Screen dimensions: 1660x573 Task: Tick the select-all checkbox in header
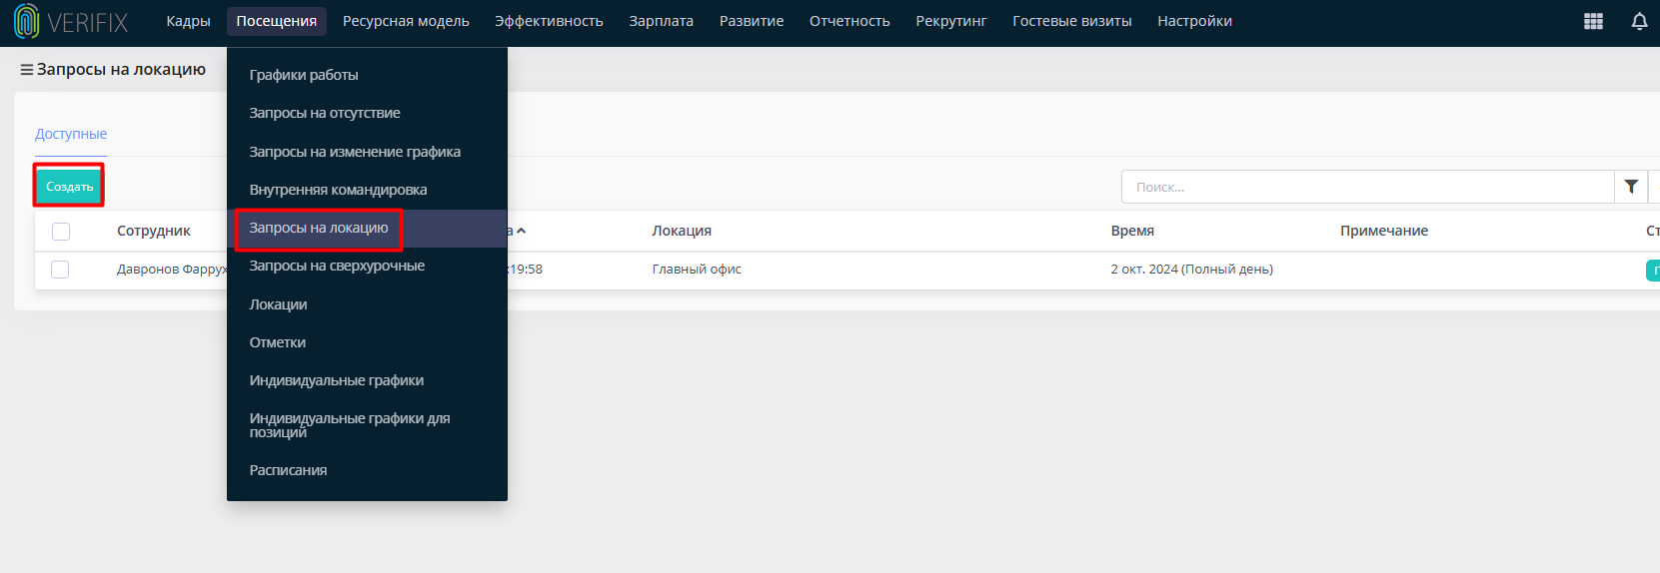(x=61, y=232)
